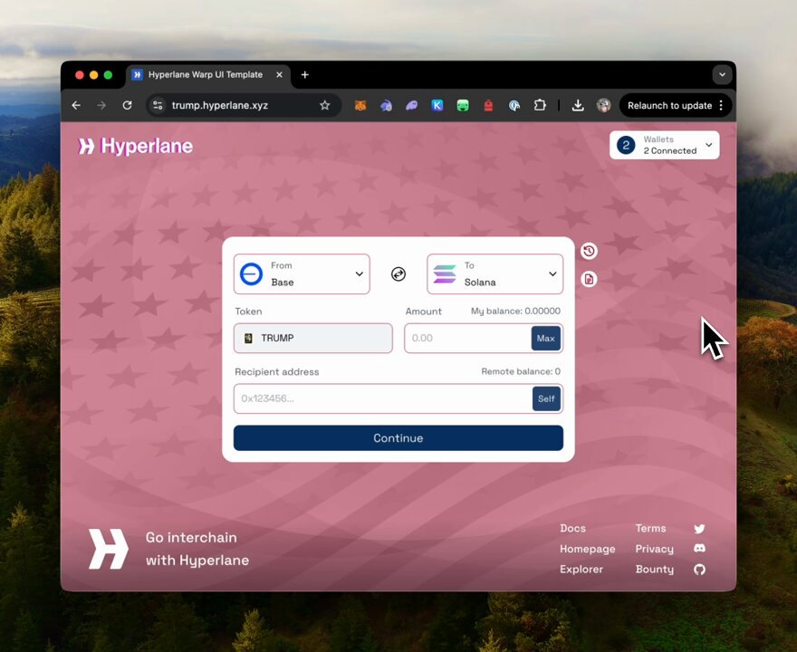Go back to the previous page

pos(76,105)
